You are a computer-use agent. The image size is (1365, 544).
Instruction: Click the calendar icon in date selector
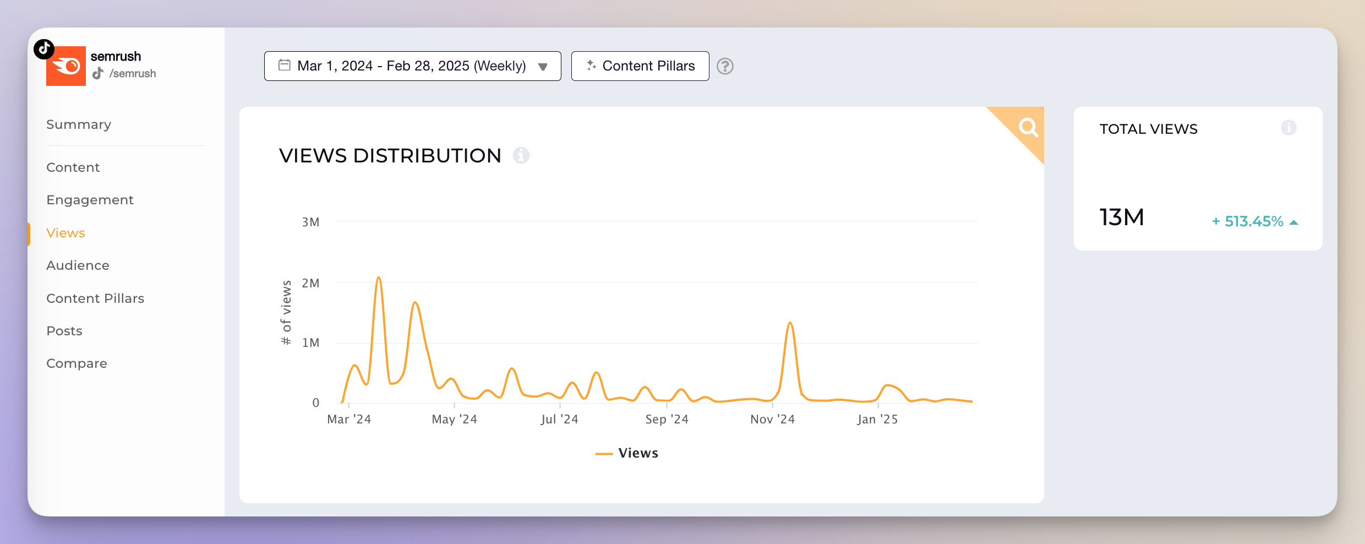pos(285,65)
